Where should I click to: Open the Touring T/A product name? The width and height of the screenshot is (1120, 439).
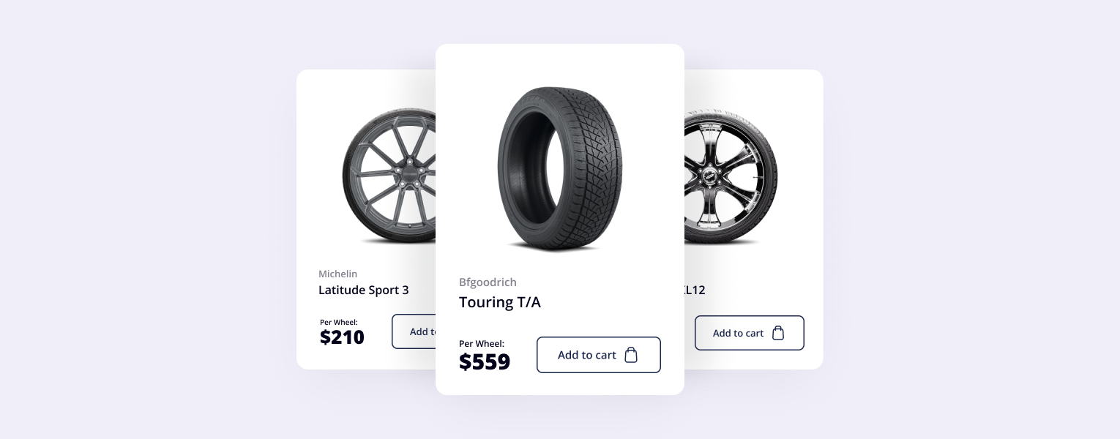500,301
